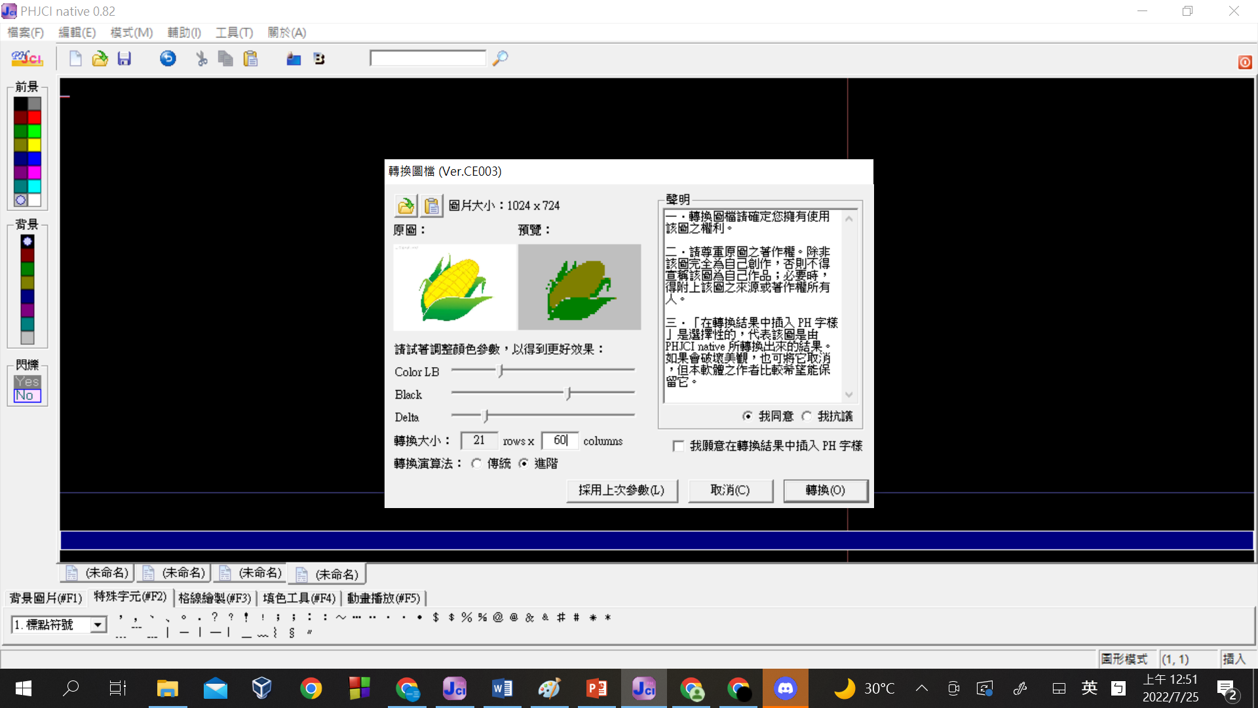The width and height of the screenshot is (1258, 708).
Task: Click the 取消(C) cancel button
Action: click(730, 490)
